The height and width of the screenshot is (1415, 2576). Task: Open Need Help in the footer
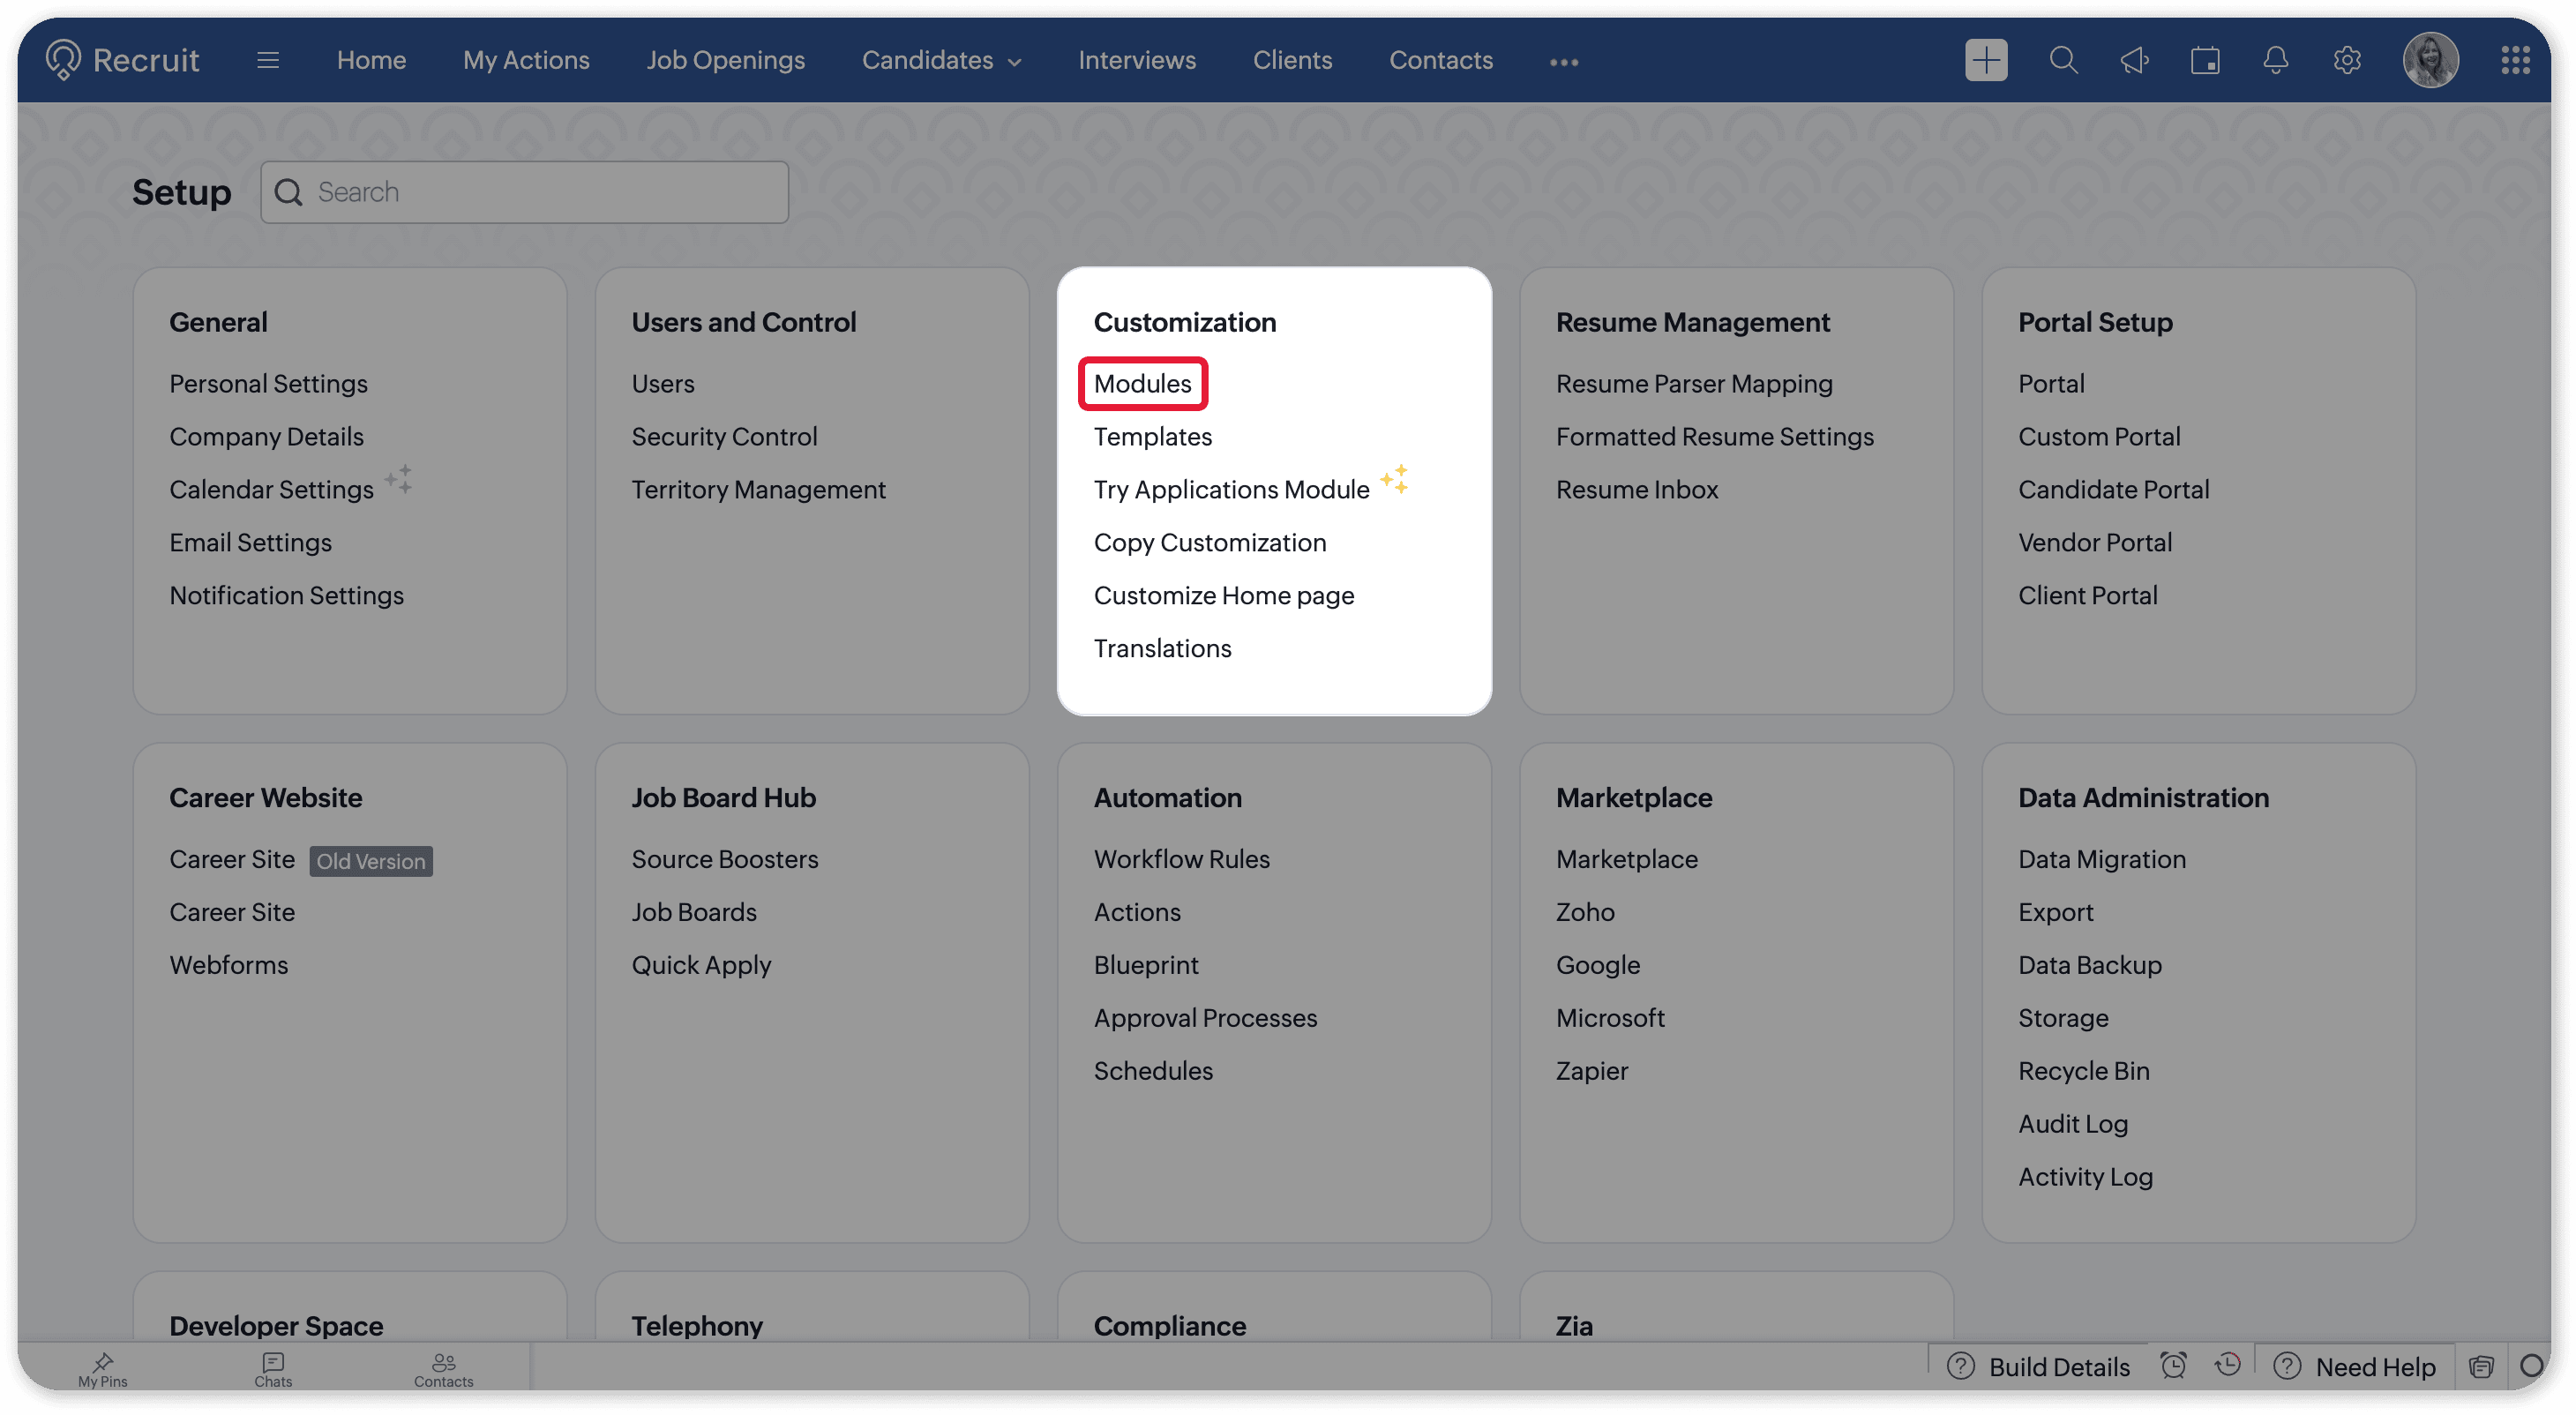[2355, 1367]
